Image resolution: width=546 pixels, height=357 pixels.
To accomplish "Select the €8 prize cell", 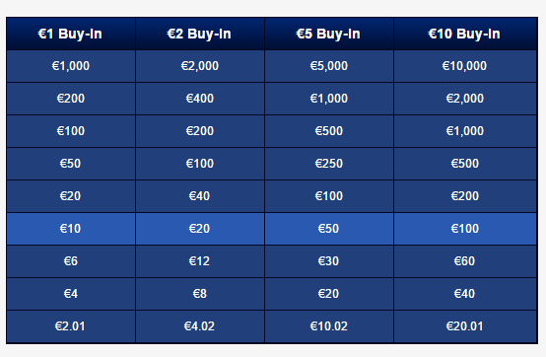I will 200,294.
